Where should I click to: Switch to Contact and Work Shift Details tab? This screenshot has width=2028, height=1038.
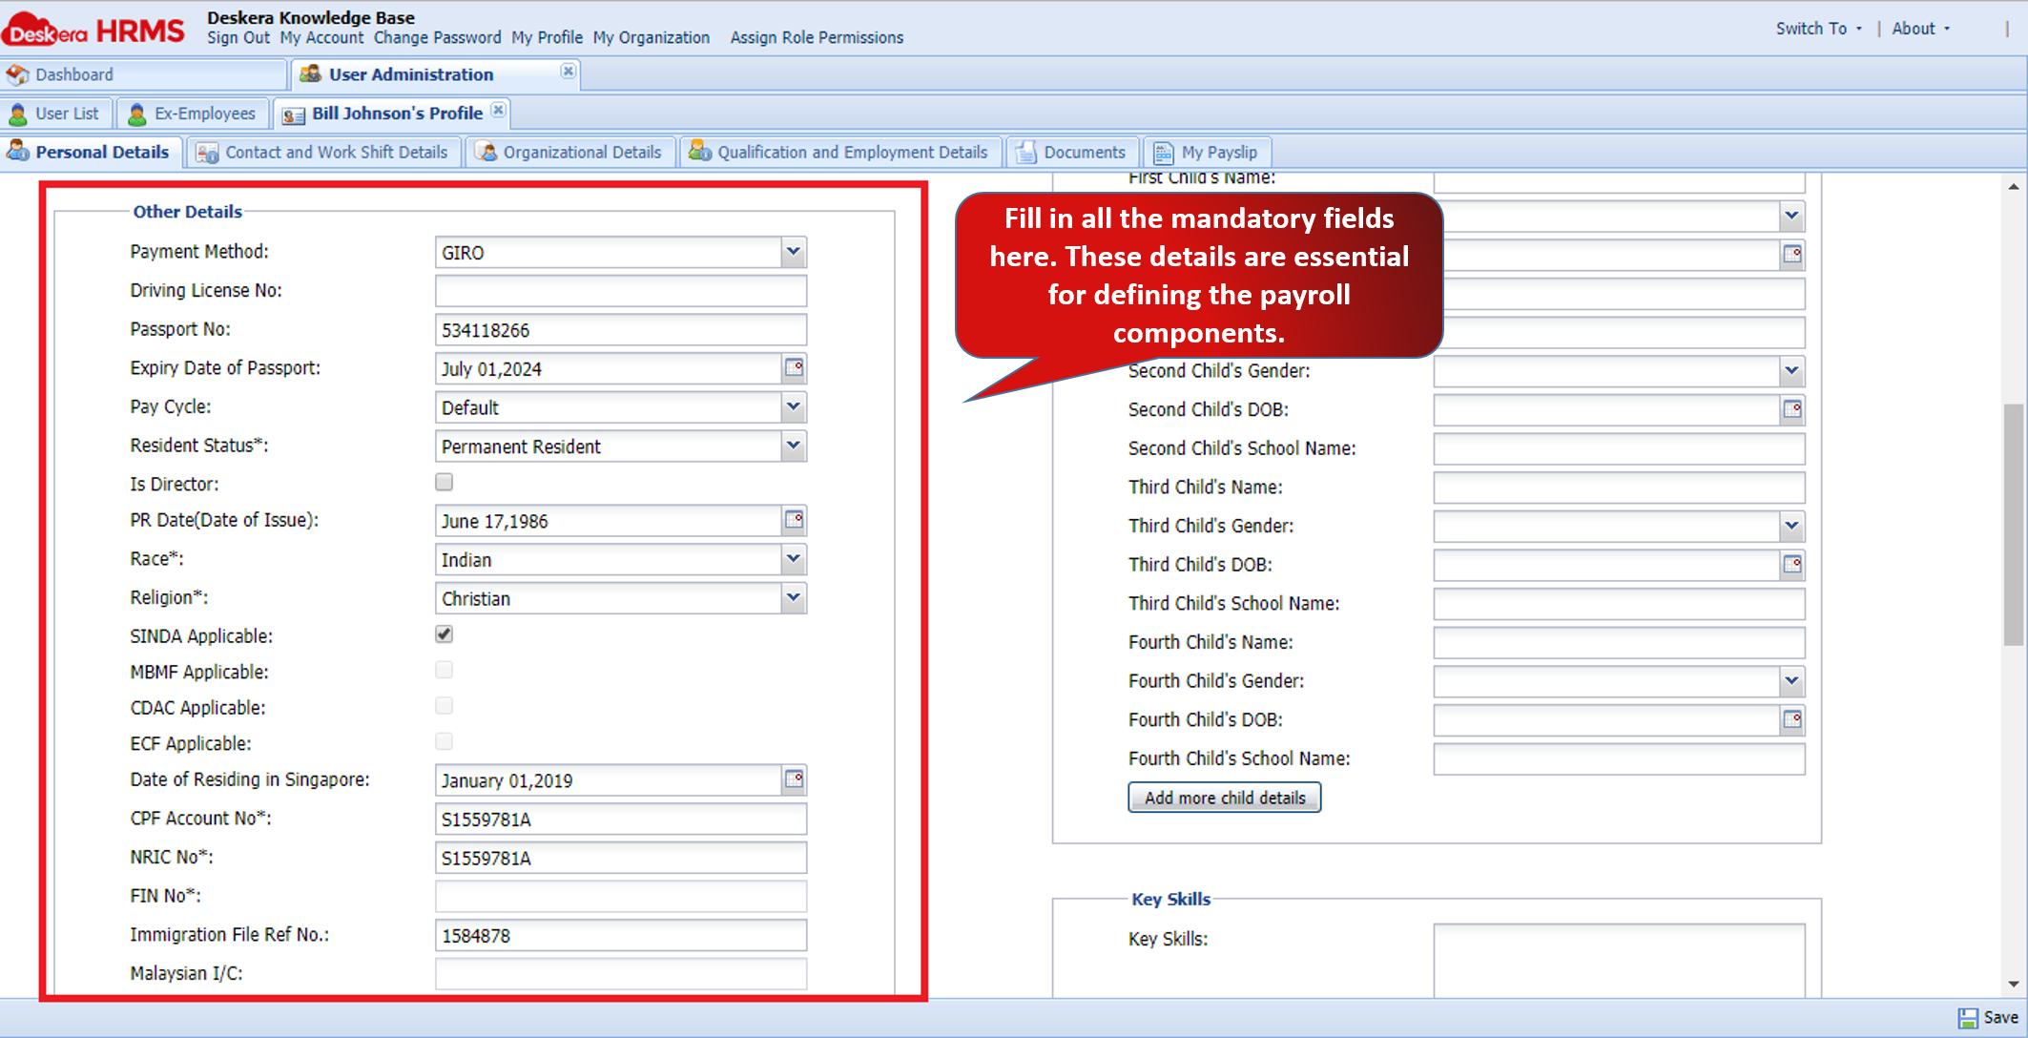pyautogui.click(x=324, y=153)
